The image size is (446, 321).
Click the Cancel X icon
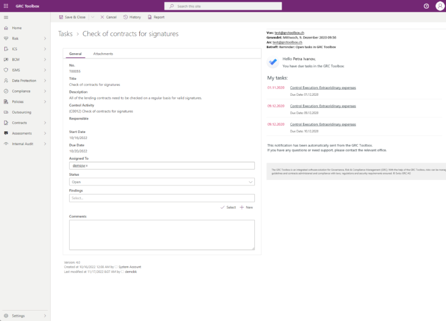(102, 17)
